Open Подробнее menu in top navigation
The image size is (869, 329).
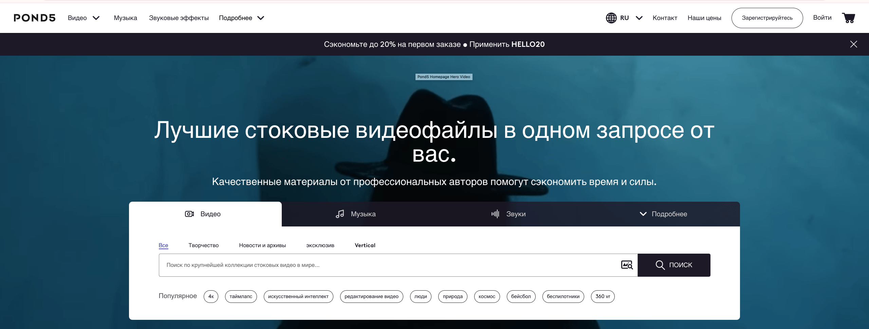pos(235,18)
